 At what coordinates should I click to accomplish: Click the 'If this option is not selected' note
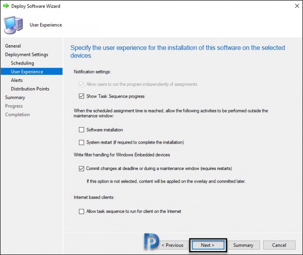(x=166, y=181)
